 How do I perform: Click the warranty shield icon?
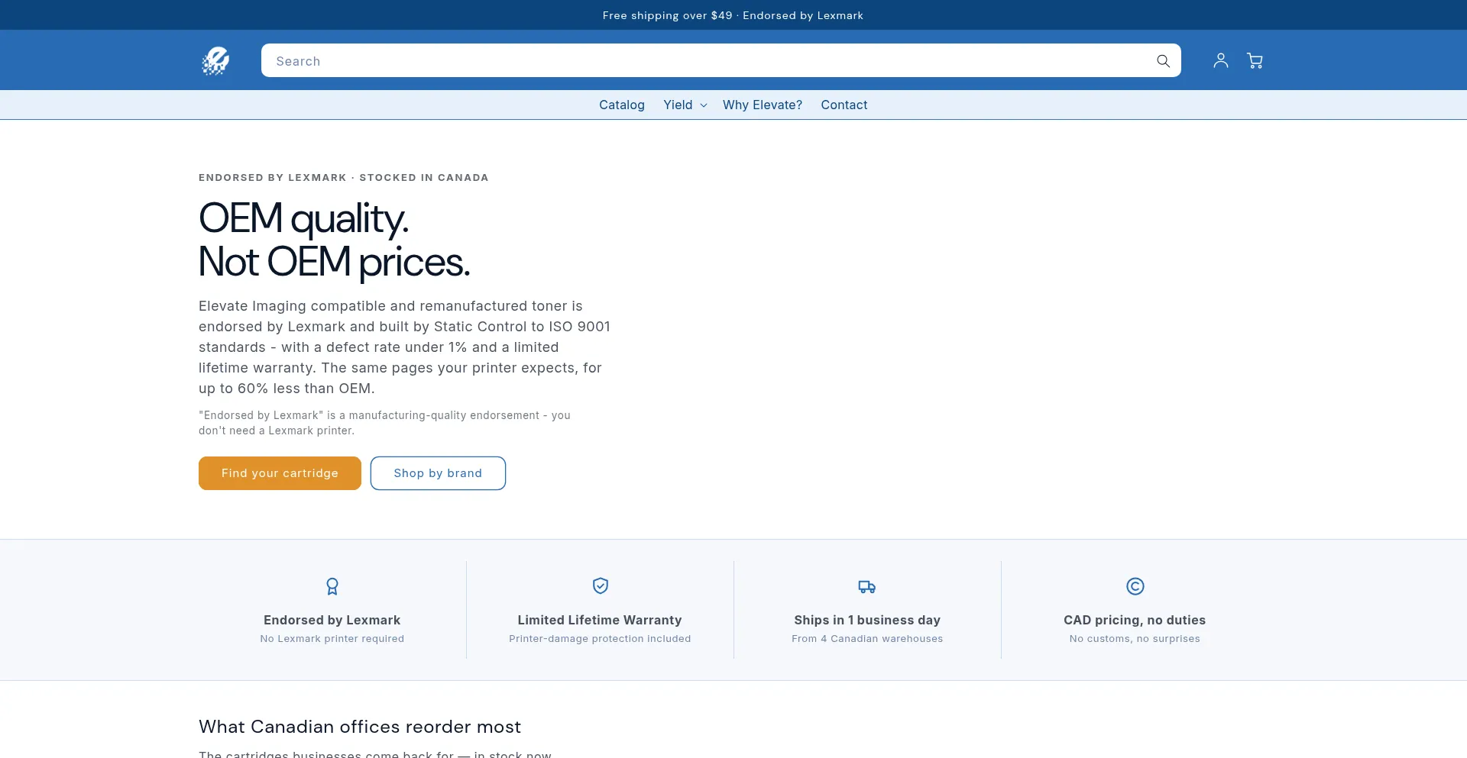[x=601, y=585]
